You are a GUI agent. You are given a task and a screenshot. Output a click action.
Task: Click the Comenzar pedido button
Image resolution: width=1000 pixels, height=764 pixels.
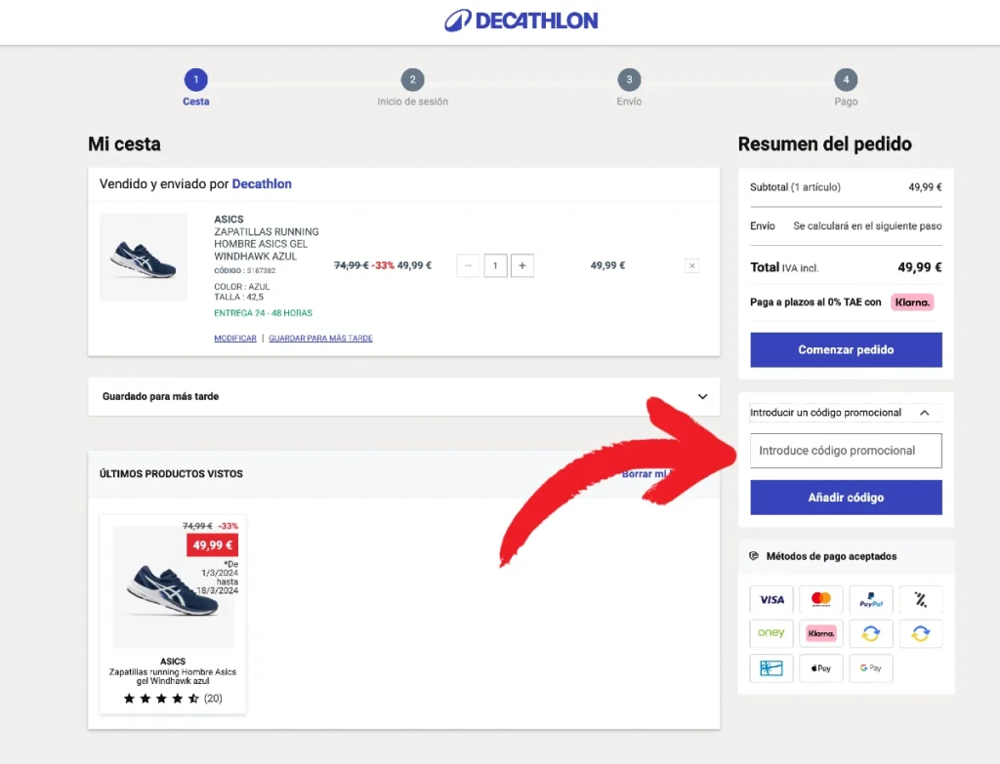click(846, 349)
